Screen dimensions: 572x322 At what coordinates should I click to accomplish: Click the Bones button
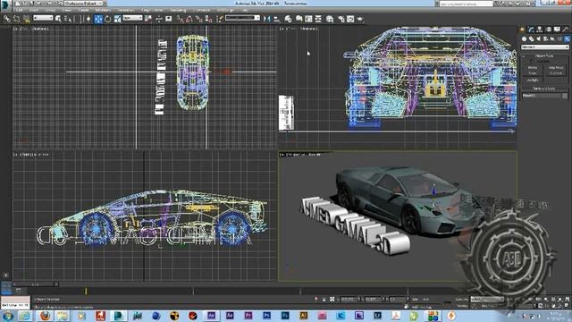[533, 68]
